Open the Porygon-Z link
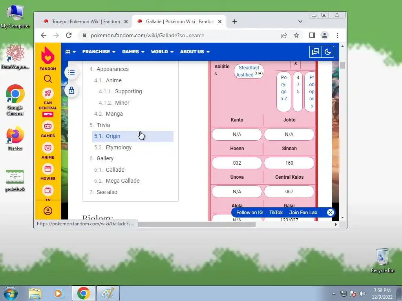 pyautogui.click(x=283, y=88)
